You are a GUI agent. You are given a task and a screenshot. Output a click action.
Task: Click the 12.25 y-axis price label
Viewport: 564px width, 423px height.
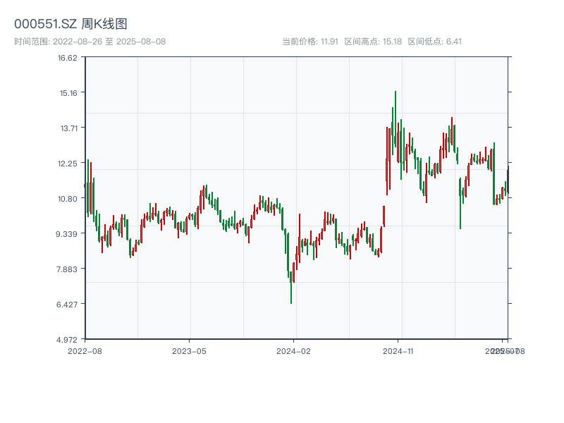point(68,164)
